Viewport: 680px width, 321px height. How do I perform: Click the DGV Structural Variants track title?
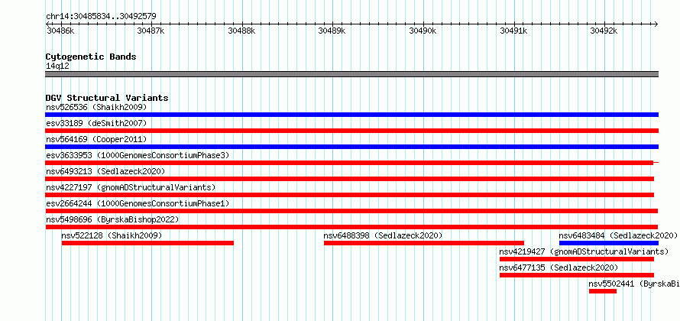click(107, 98)
